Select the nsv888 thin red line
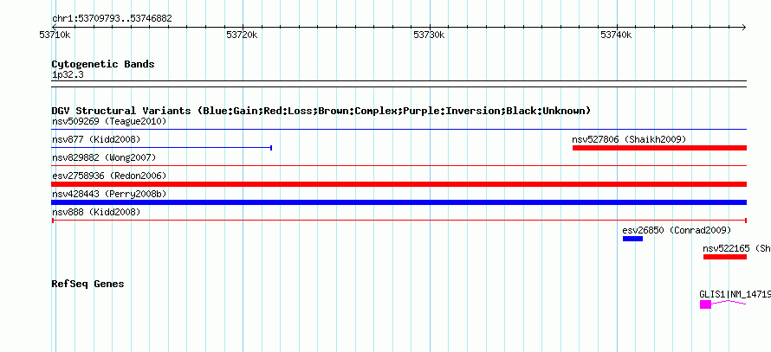Screen dimensions: 771x352 tap(399, 221)
